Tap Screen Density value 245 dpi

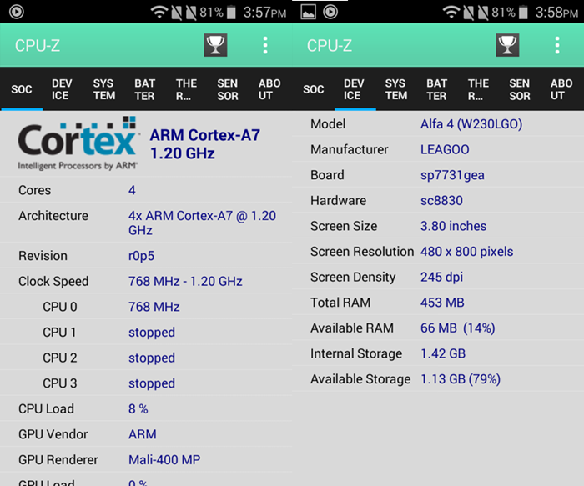[441, 278]
